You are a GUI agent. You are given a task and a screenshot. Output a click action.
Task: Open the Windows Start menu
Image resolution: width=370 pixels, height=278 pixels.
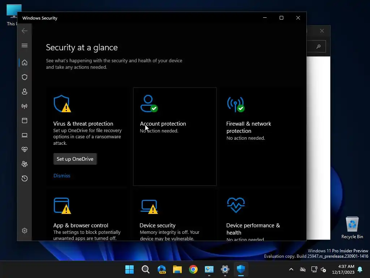(x=129, y=269)
